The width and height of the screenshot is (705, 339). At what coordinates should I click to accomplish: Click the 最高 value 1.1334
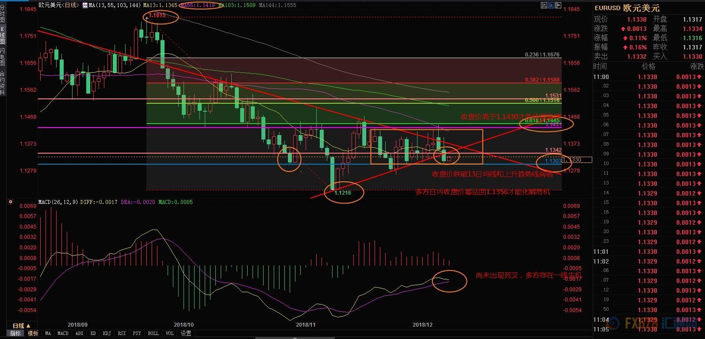click(x=693, y=29)
